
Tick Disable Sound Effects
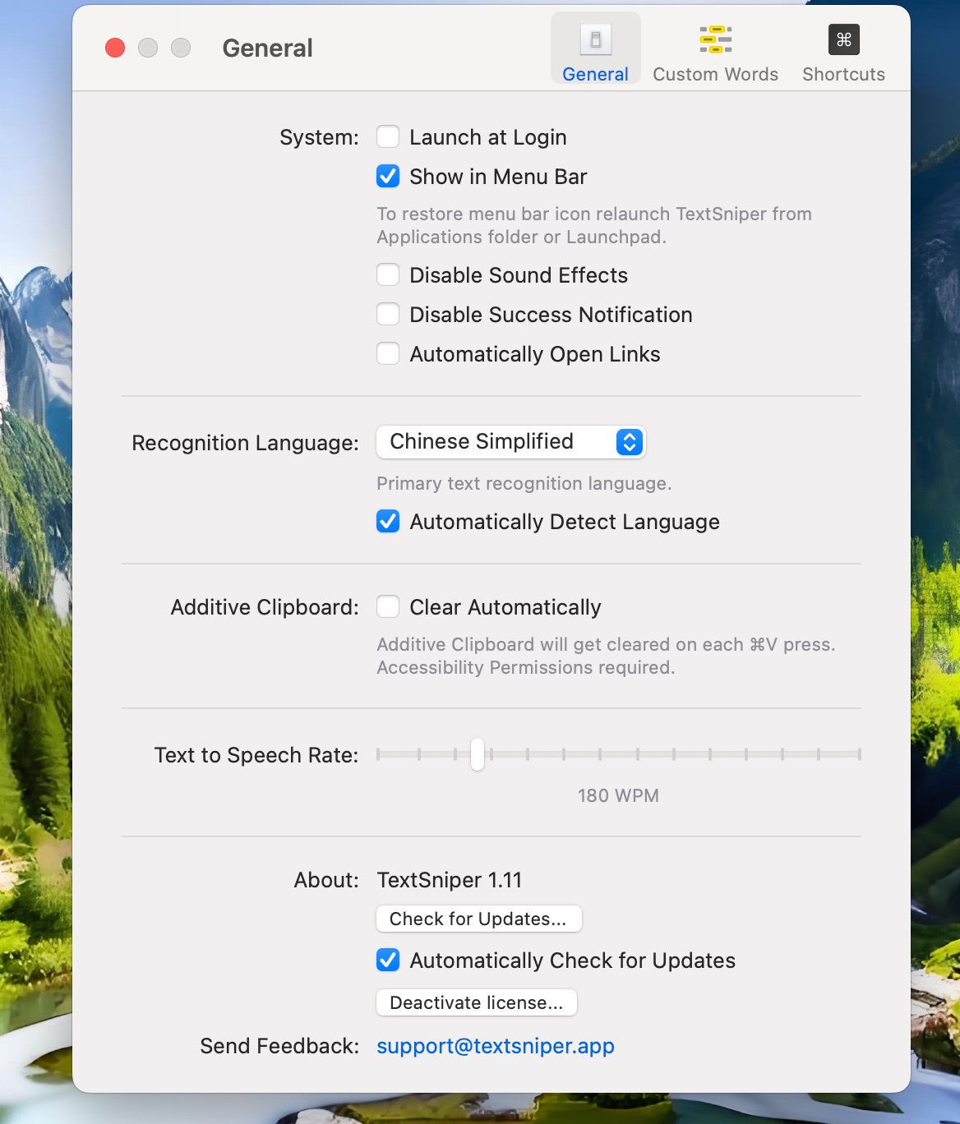[388, 274]
